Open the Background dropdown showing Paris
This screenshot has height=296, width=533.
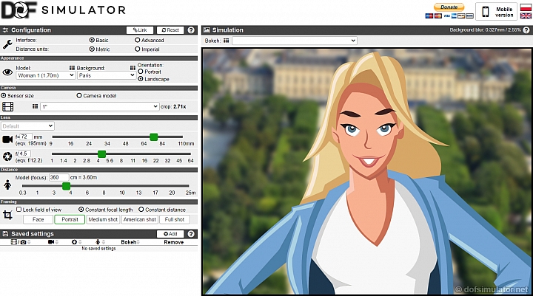tap(107, 75)
